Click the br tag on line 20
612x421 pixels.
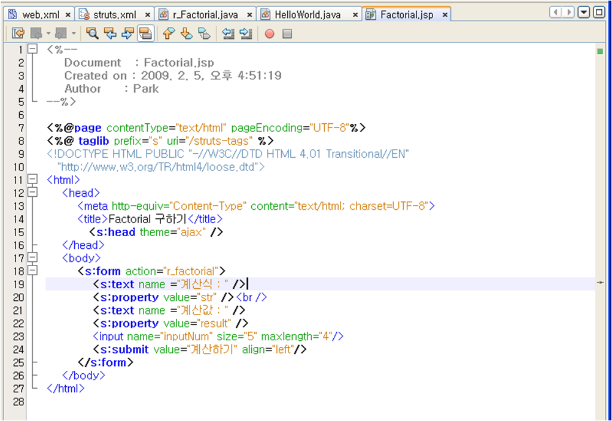pos(252,297)
